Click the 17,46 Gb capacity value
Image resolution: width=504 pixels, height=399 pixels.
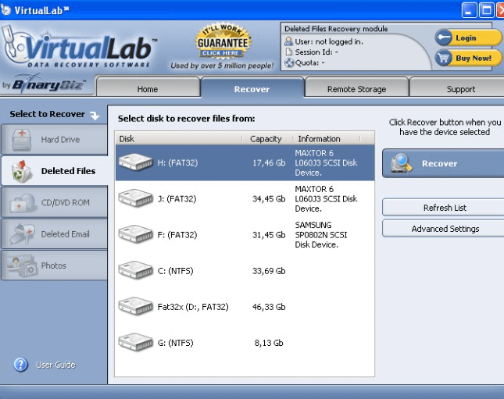pos(269,163)
